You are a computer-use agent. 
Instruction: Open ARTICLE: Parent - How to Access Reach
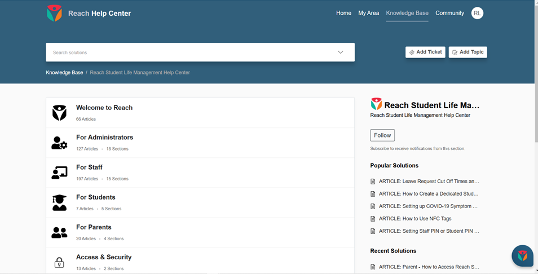pos(429,267)
